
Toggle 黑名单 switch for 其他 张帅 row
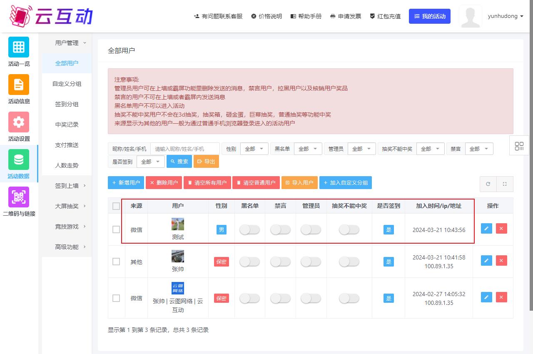249,262
